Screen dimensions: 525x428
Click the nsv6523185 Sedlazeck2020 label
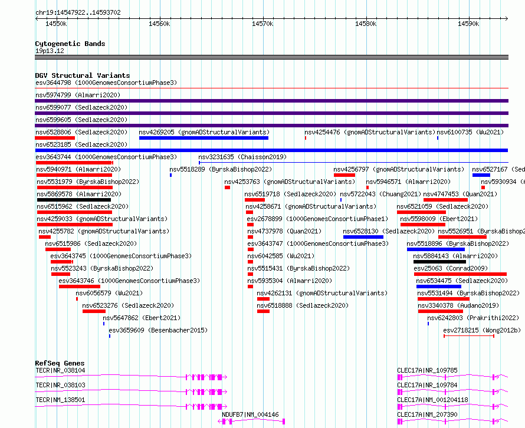[x=81, y=144]
